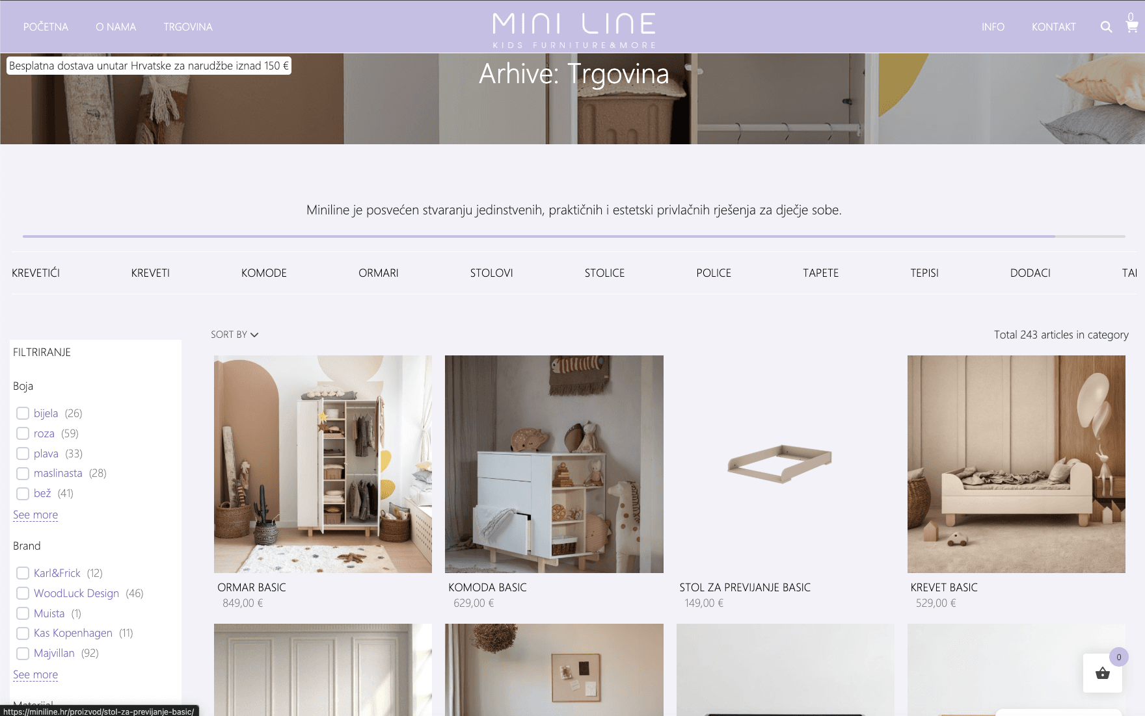
Task: Expand more colors with See more
Action: [x=35, y=515]
